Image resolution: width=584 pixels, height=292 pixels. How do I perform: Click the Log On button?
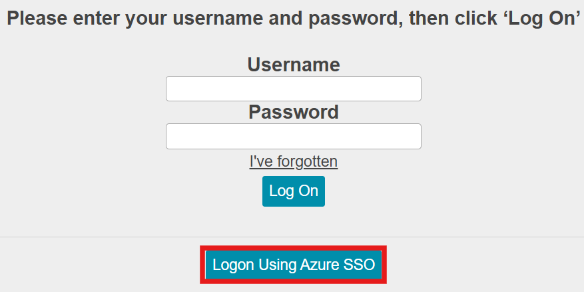294,191
